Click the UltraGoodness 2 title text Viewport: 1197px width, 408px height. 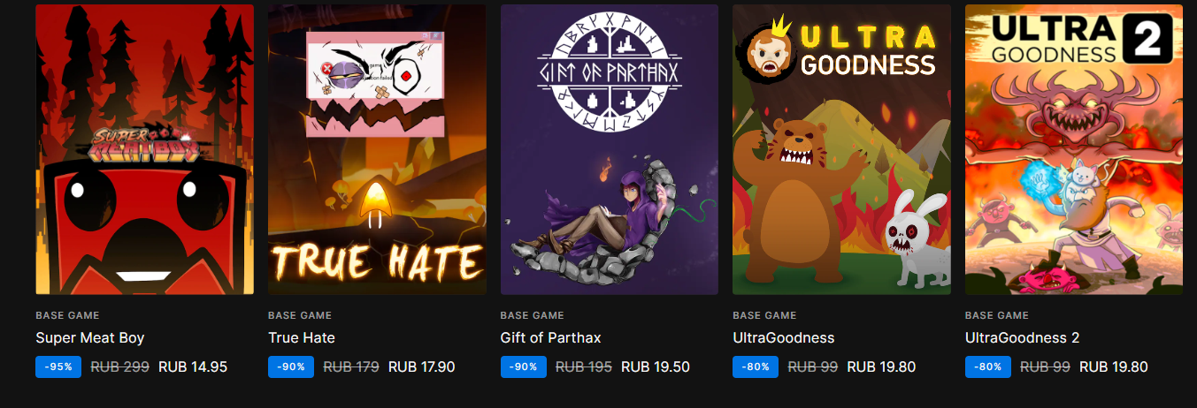1022,337
